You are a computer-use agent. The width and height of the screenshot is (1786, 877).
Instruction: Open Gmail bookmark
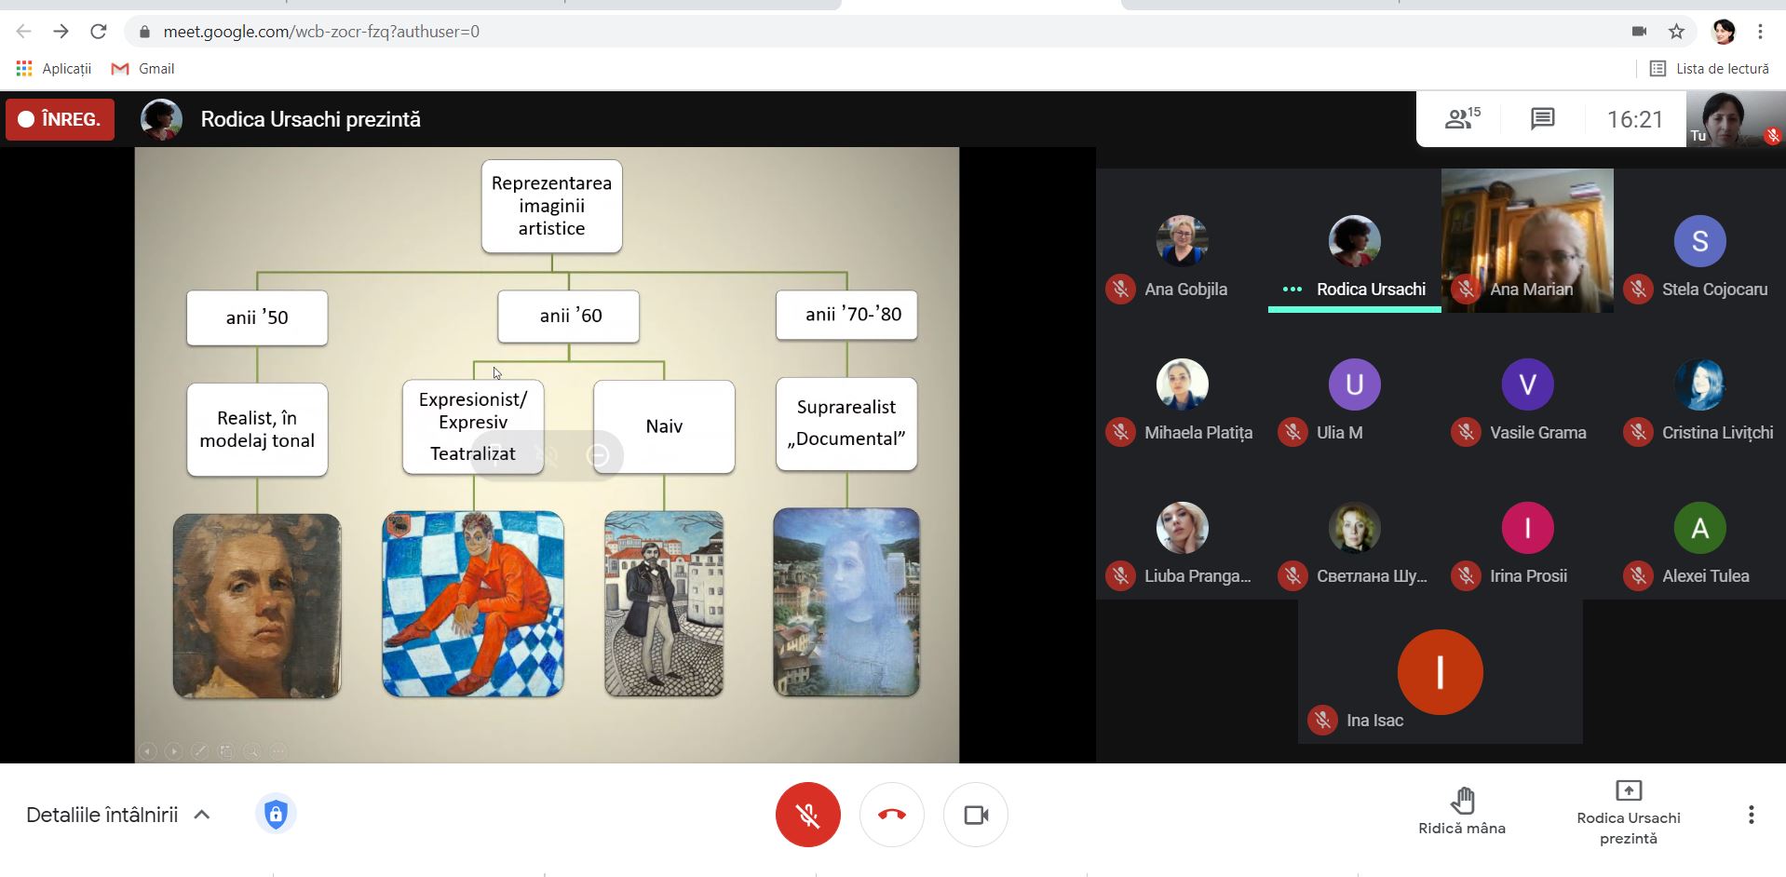click(142, 69)
